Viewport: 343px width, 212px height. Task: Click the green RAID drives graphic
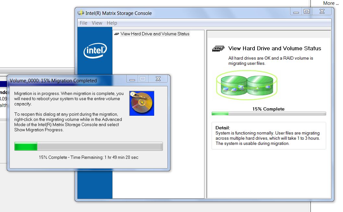click(247, 85)
